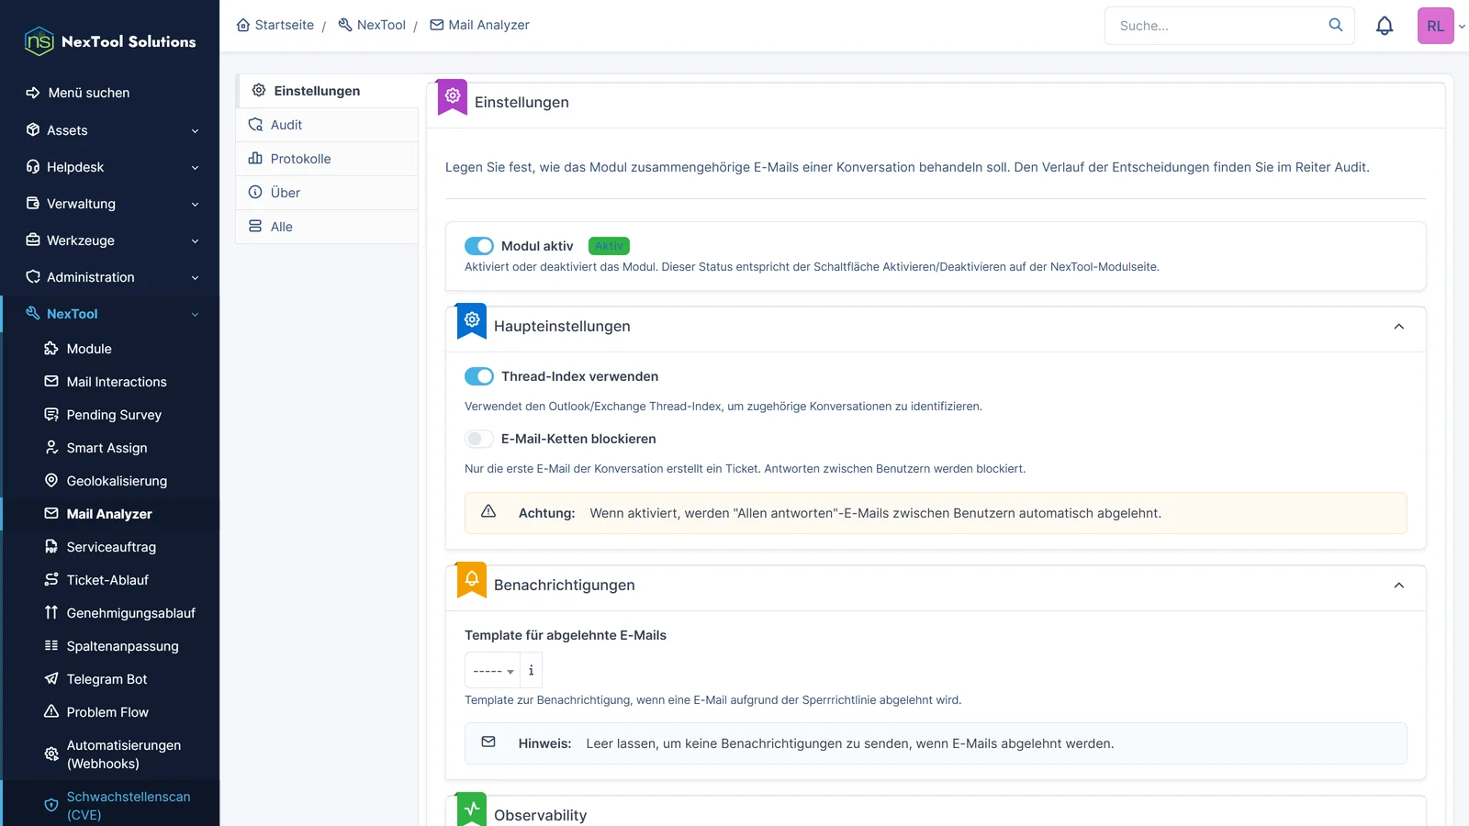Click the blue Haupteinstellungen gear badge icon
Viewport: 1469px width, 826px height.
(472, 319)
